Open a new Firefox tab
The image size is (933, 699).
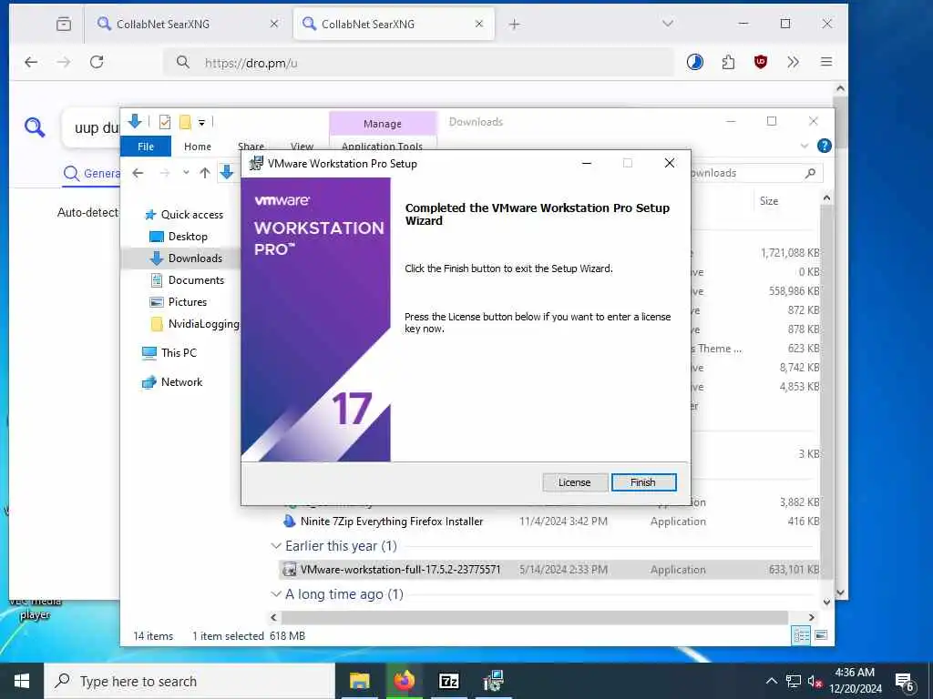tap(514, 24)
